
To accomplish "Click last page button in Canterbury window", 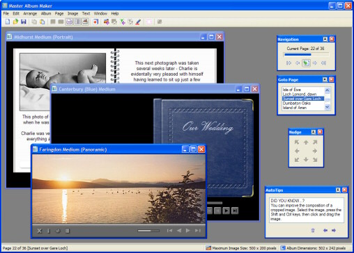I will 235,211.
